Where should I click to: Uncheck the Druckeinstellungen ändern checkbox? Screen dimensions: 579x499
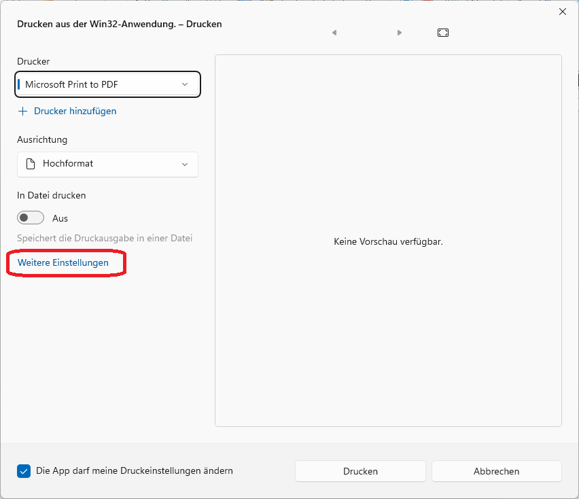tap(24, 471)
